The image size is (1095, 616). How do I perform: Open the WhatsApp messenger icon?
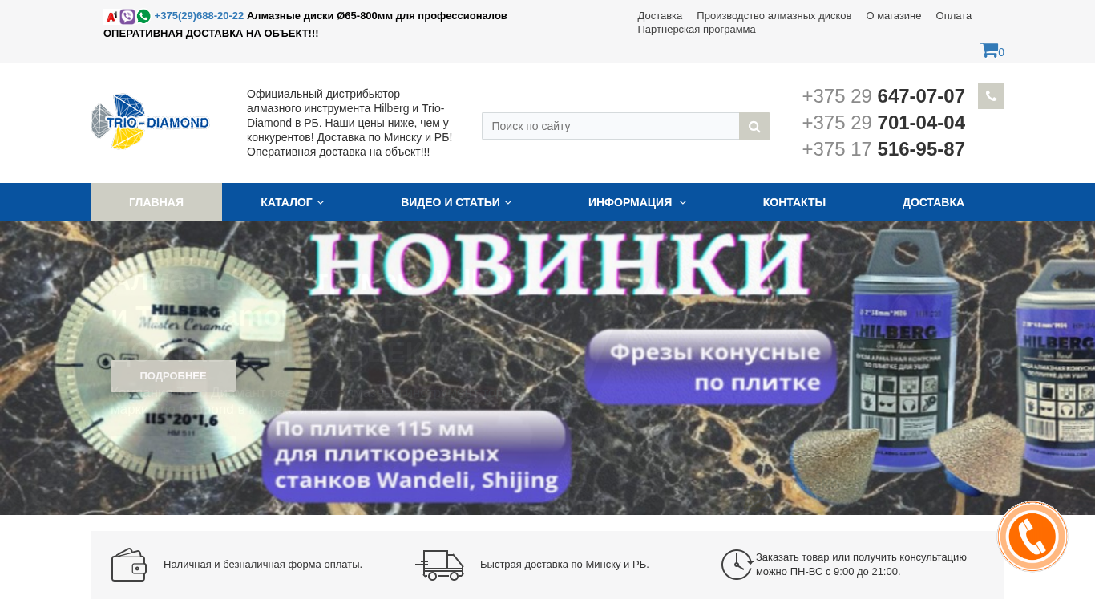(143, 16)
